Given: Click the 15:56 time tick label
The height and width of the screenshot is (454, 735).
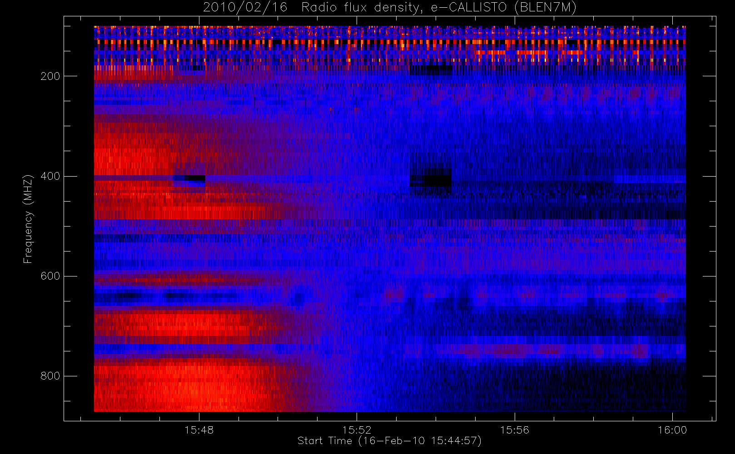Looking at the screenshot, I should click(x=515, y=430).
